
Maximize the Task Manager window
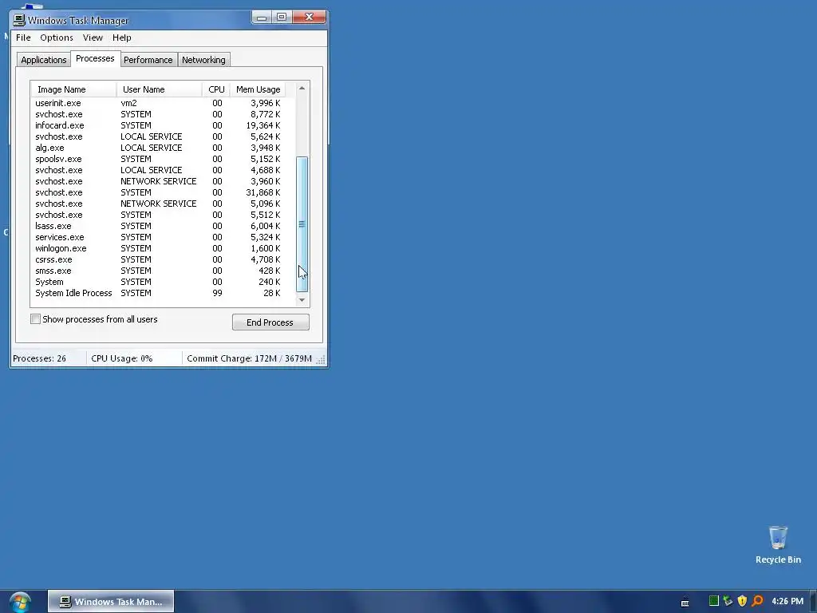(282, 18)
